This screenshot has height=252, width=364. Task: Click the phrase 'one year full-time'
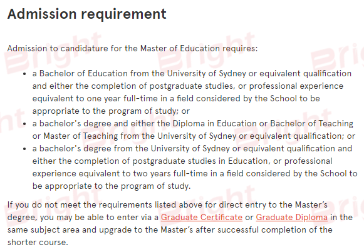[x=122, y=99]
